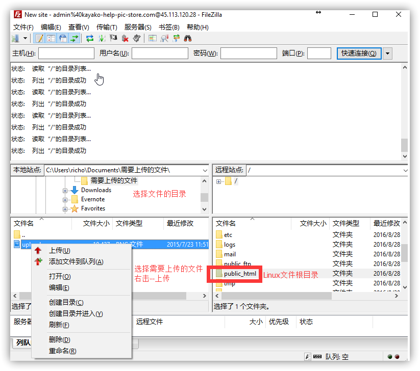Sort local list by 文件名 column
This screenshot has height=371, width=420.
pos(41,223)
